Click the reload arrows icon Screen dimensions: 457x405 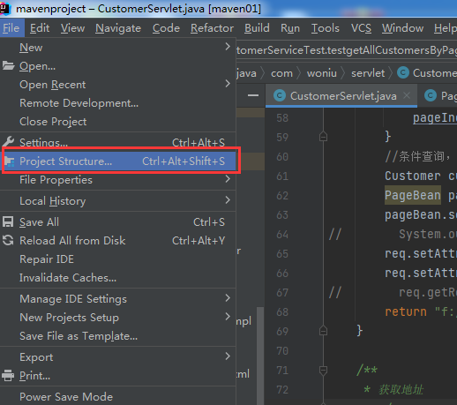tap(8, 240)
